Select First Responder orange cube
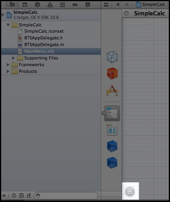The height and width of the screenshot is (202, 170). pos(112,73)
